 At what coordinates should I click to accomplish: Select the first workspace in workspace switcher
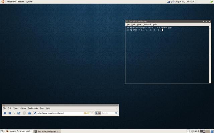pos(203,131)
